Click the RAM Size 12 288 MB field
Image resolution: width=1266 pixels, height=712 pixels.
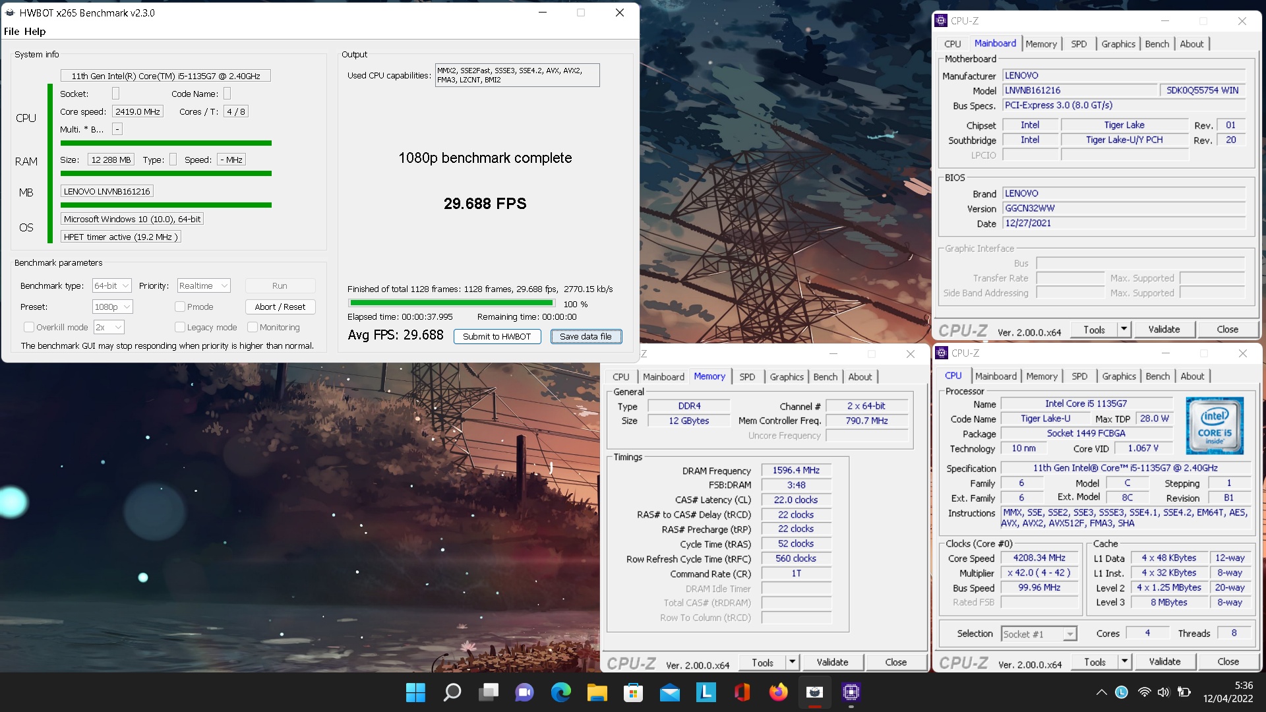point(111,160)
